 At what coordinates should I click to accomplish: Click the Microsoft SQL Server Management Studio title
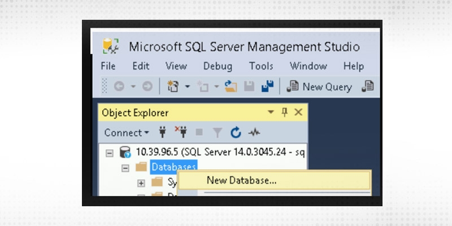click(x=244, y=47)
